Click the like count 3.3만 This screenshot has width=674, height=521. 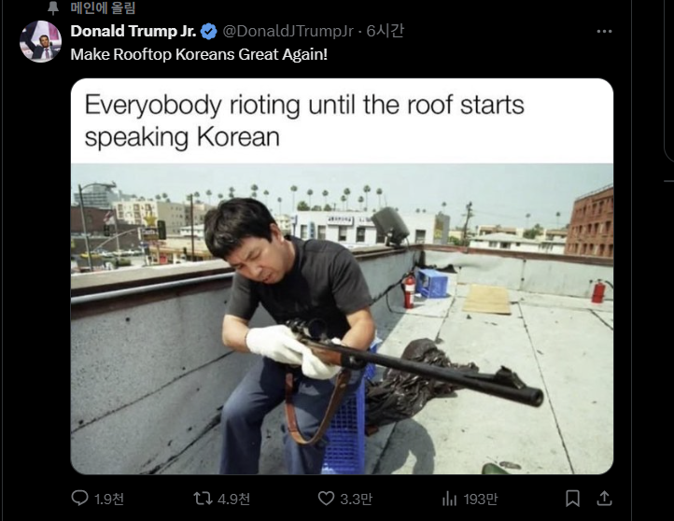coord(356,500)
